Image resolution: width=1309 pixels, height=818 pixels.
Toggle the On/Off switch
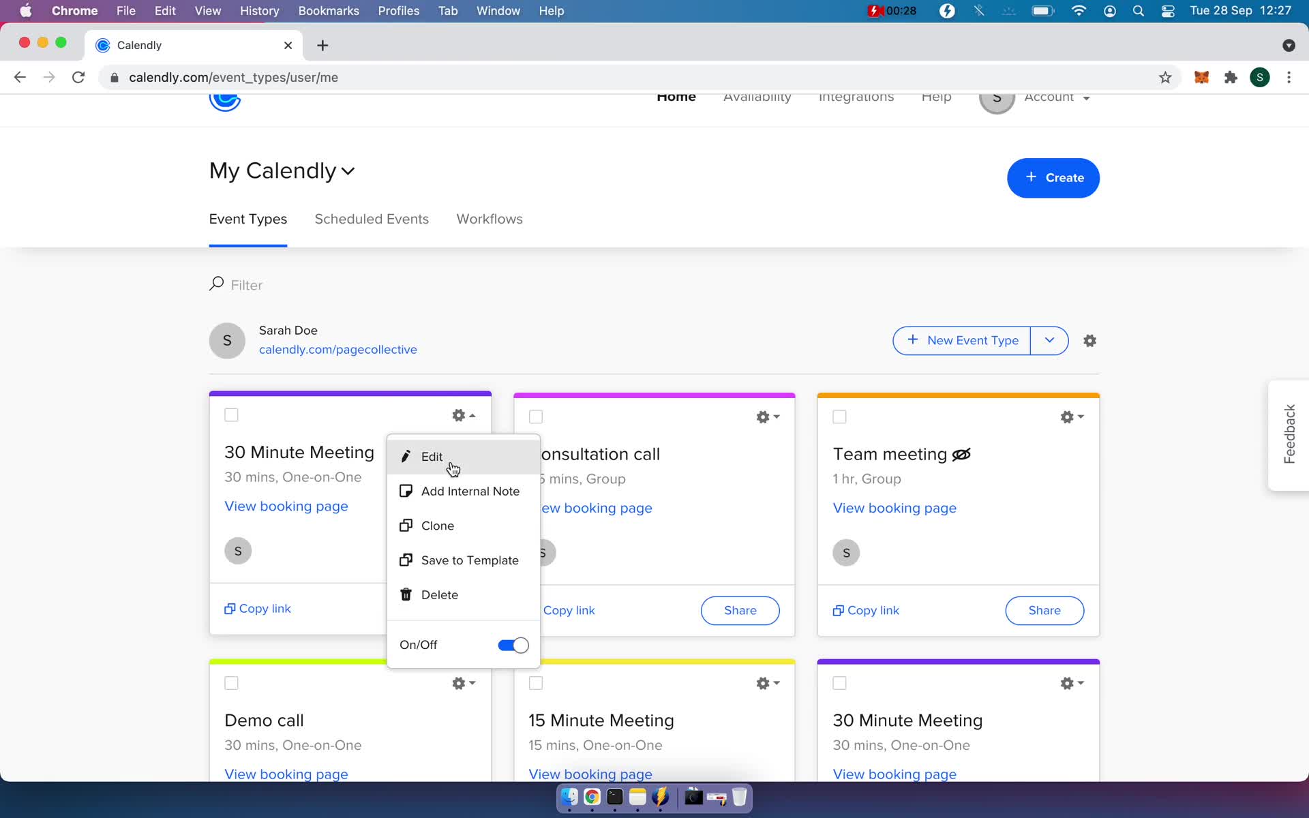(x=513, y=645)
